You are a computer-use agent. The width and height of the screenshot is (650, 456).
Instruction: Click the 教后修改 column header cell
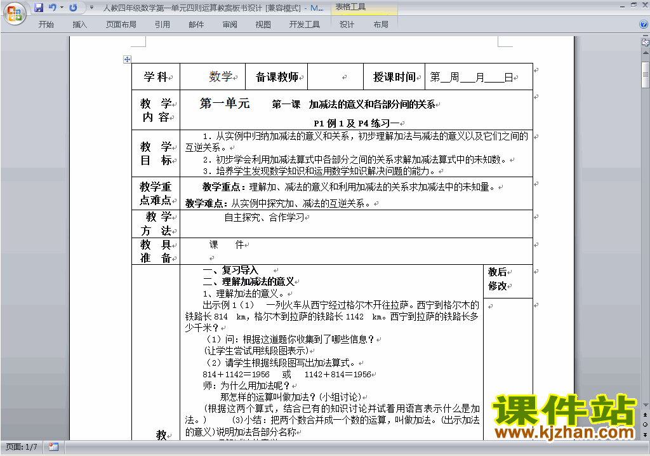[508, 281]
